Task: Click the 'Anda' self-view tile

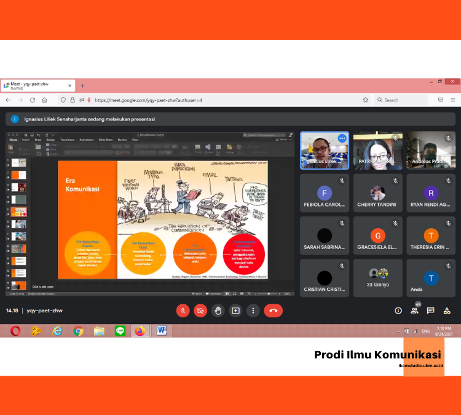Action: pos(431,278)
